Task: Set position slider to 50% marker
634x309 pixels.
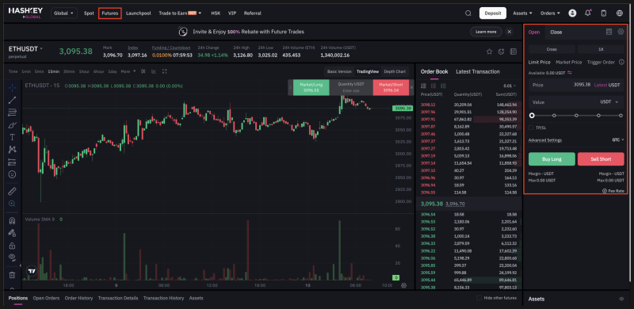Action: (576, 116)
